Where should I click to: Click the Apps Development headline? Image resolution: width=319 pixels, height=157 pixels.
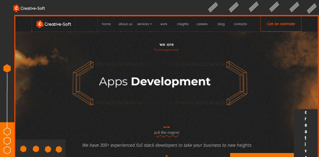point(155,82)
